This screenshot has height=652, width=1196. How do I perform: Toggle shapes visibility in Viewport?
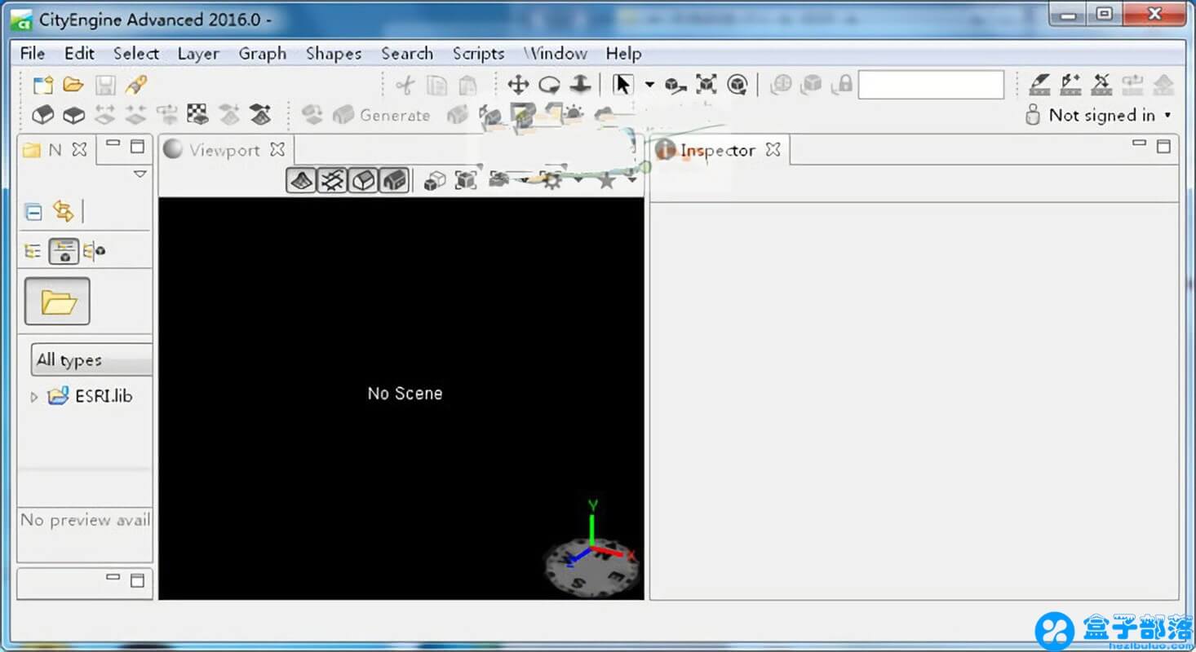point(363,180)
